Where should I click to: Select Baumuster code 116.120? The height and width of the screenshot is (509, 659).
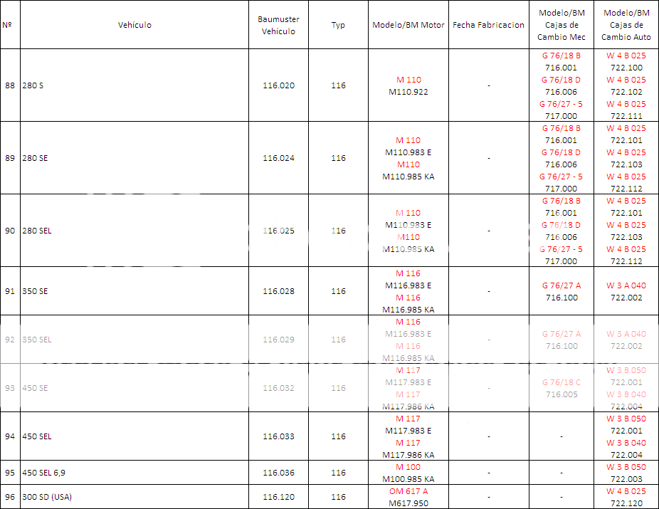(x=278, y=497)
